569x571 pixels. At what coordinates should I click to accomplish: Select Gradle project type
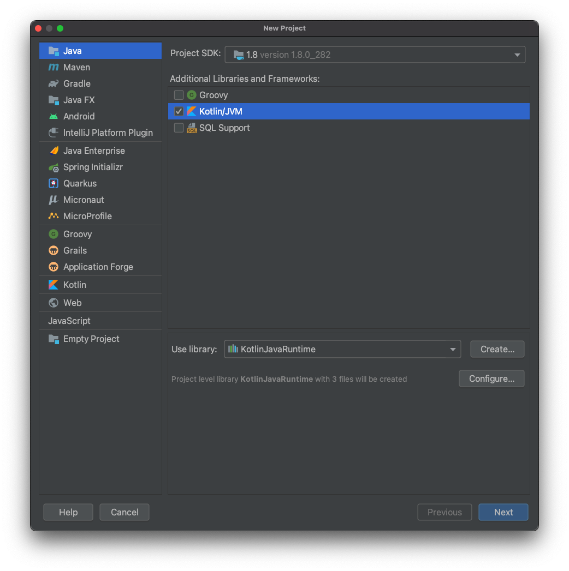click(100, 84)
